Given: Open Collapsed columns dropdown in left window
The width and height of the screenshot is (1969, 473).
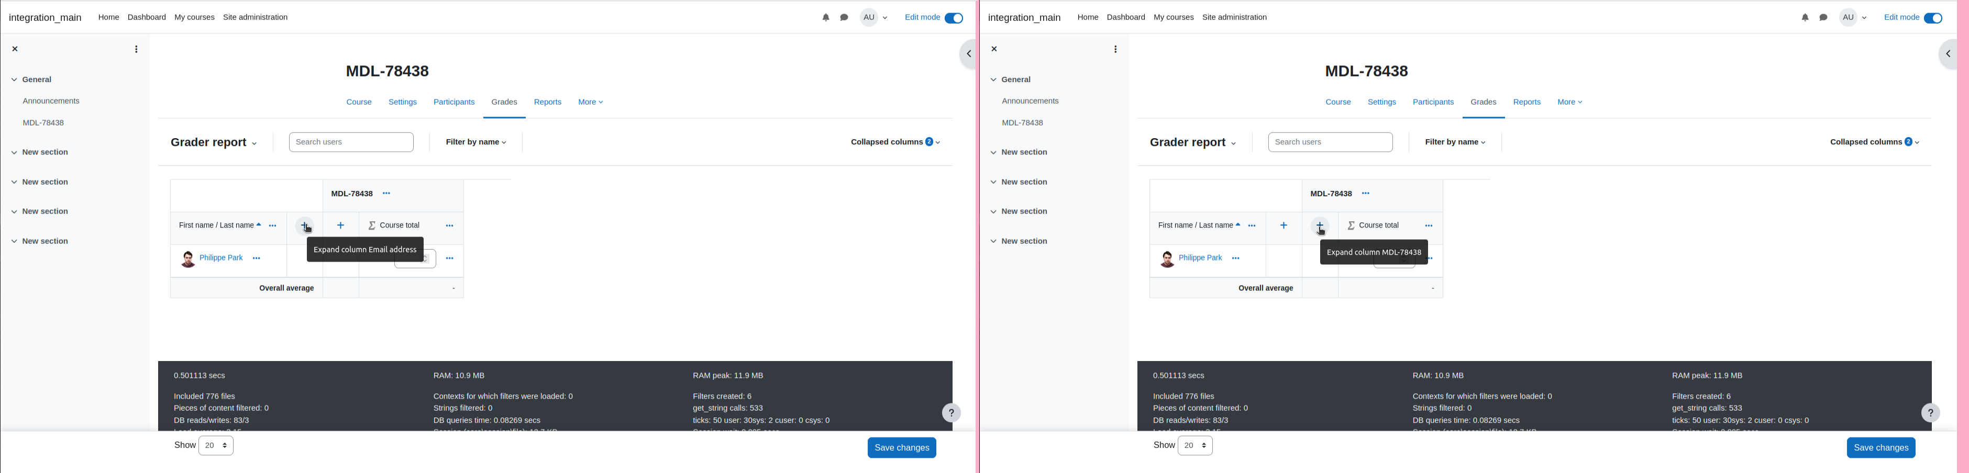Looking at the screenshot, I should (895, 142).
